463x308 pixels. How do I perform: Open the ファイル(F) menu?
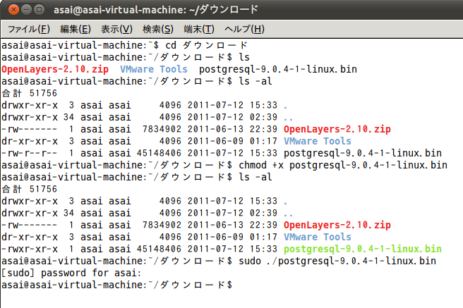tap(29, 29)
